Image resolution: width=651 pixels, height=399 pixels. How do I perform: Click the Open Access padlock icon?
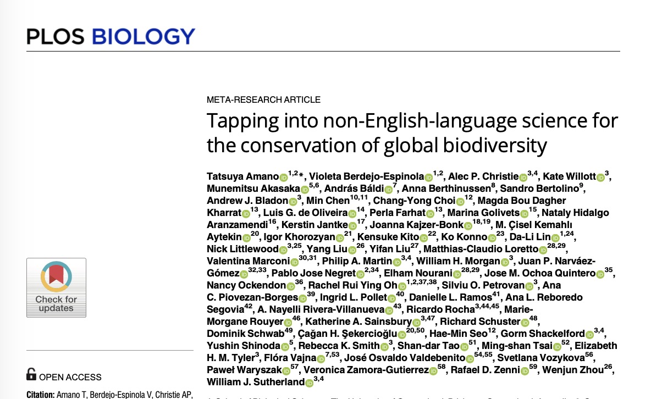click(31, 375)
